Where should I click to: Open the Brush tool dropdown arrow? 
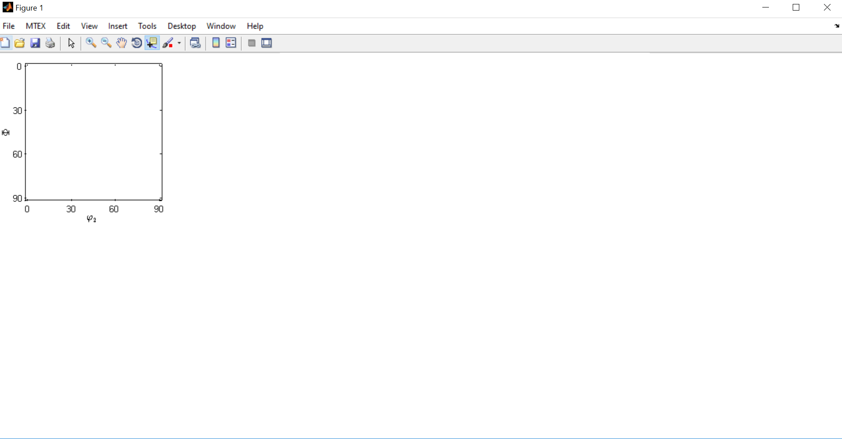click(179, 44)
